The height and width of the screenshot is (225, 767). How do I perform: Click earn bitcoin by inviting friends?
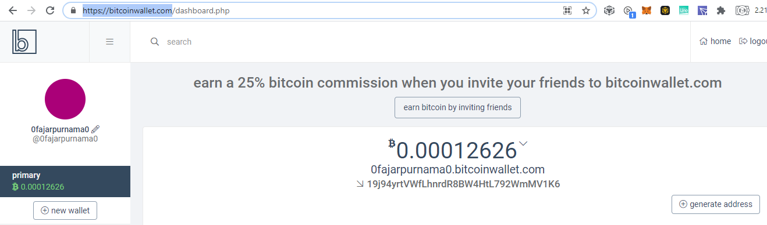[x=457, y=107]
